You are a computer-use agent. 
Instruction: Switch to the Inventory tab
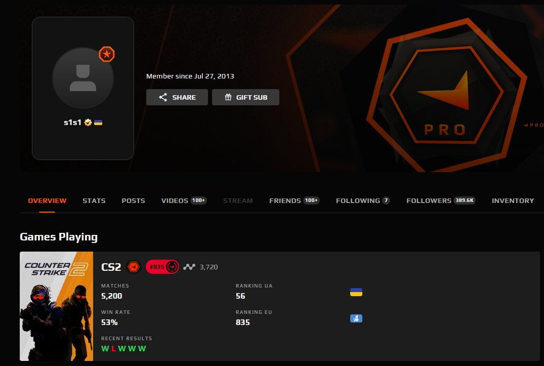[x=513, y=200]
